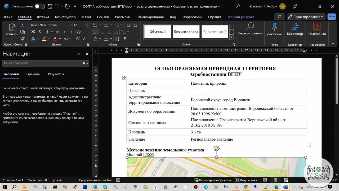This screenshot has width=339, height=191.
Task: Click the search magnifier in title bar
Action: pos(238,6)
